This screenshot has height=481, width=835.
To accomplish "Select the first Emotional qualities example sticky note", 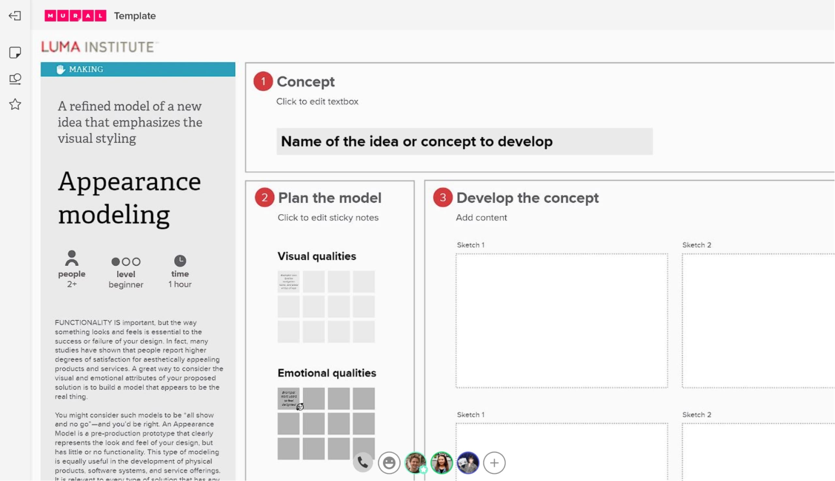I will (288, 398).
